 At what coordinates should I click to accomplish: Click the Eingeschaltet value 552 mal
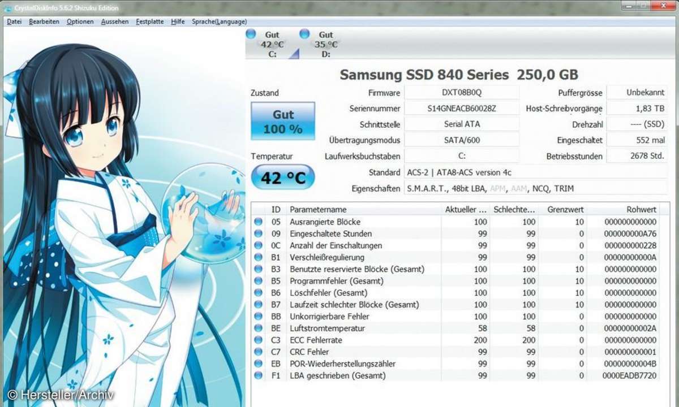[637, 140]
